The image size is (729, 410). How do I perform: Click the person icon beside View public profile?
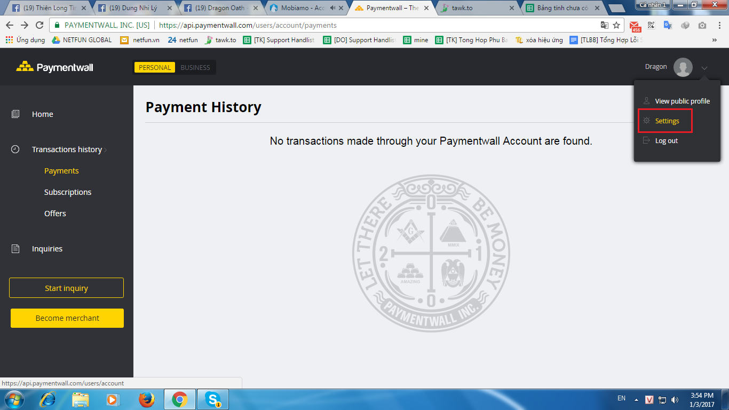pos(646,101)
